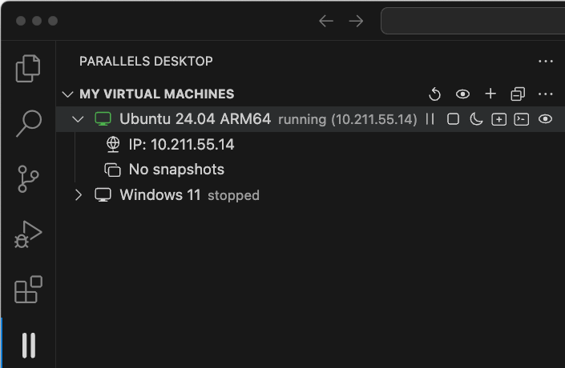
Task: Click the green monitor icon for Ubuntu
Action: click(103, 119)
